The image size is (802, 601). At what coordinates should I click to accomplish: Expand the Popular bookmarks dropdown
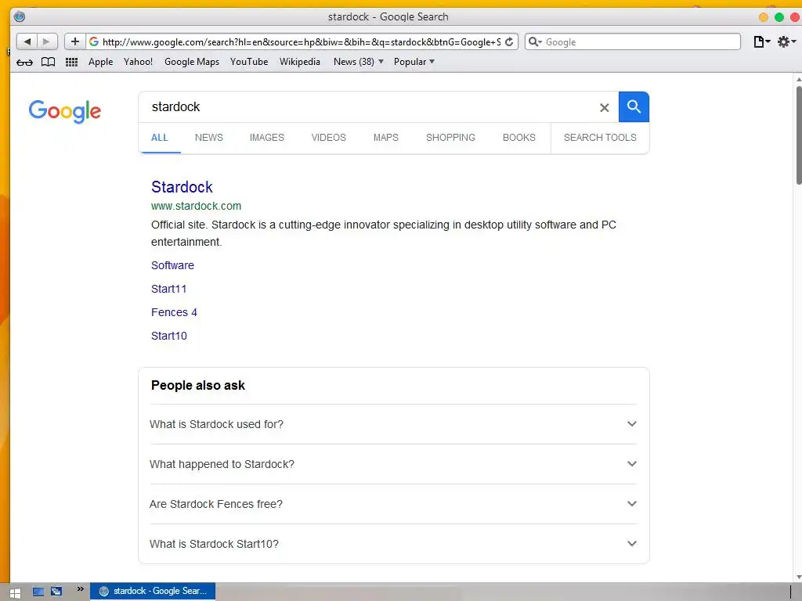(414, 62)
